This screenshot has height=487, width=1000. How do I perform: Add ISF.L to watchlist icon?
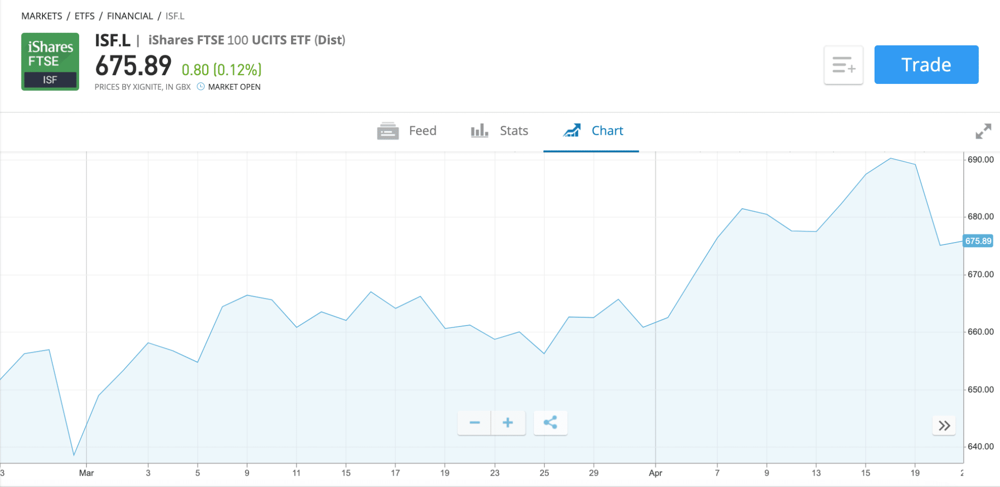(x=844, y=65)
